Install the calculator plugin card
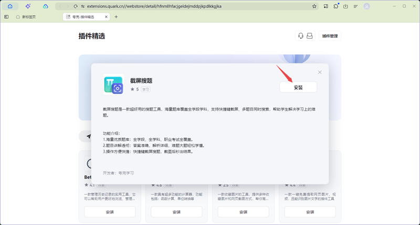Image resolution: width=420 pixels, height=225 pixels. 176,212
